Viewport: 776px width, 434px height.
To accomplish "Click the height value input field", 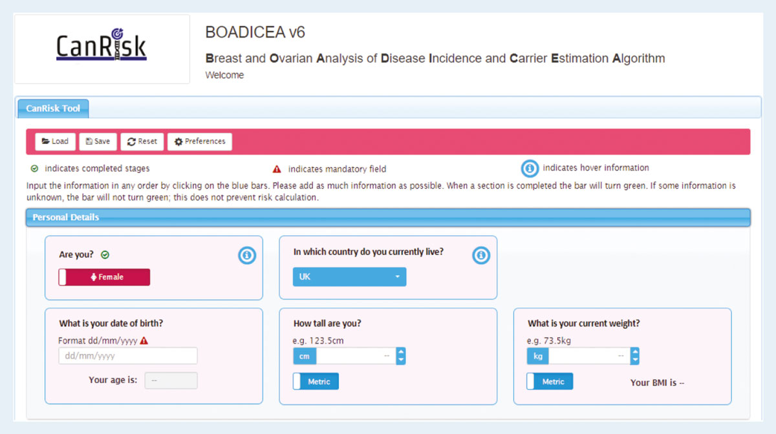I will click(x=356, y=356).
